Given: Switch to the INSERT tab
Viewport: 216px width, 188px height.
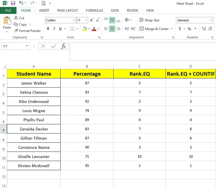Looking at the screenshot, I should pos(44,11).
